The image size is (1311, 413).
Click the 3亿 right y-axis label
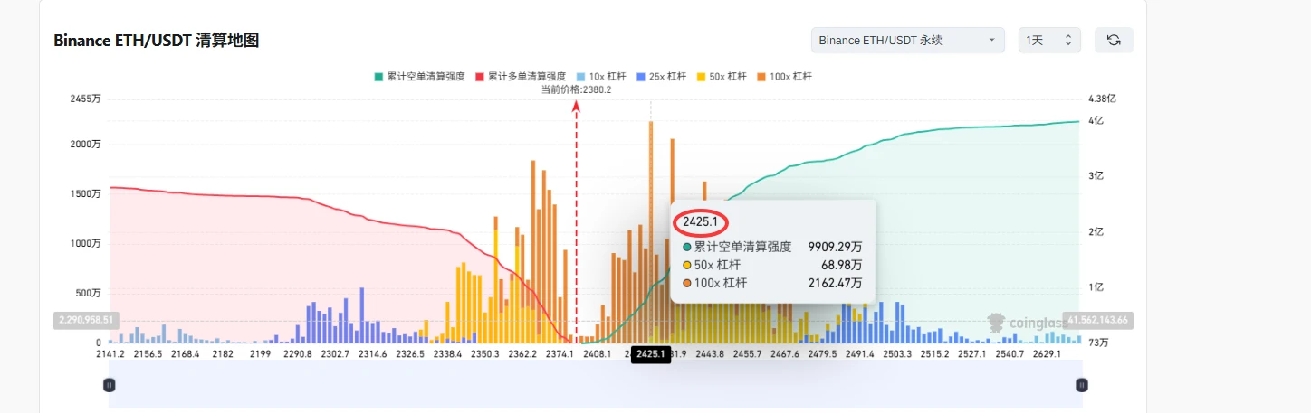coord(1096,177)
